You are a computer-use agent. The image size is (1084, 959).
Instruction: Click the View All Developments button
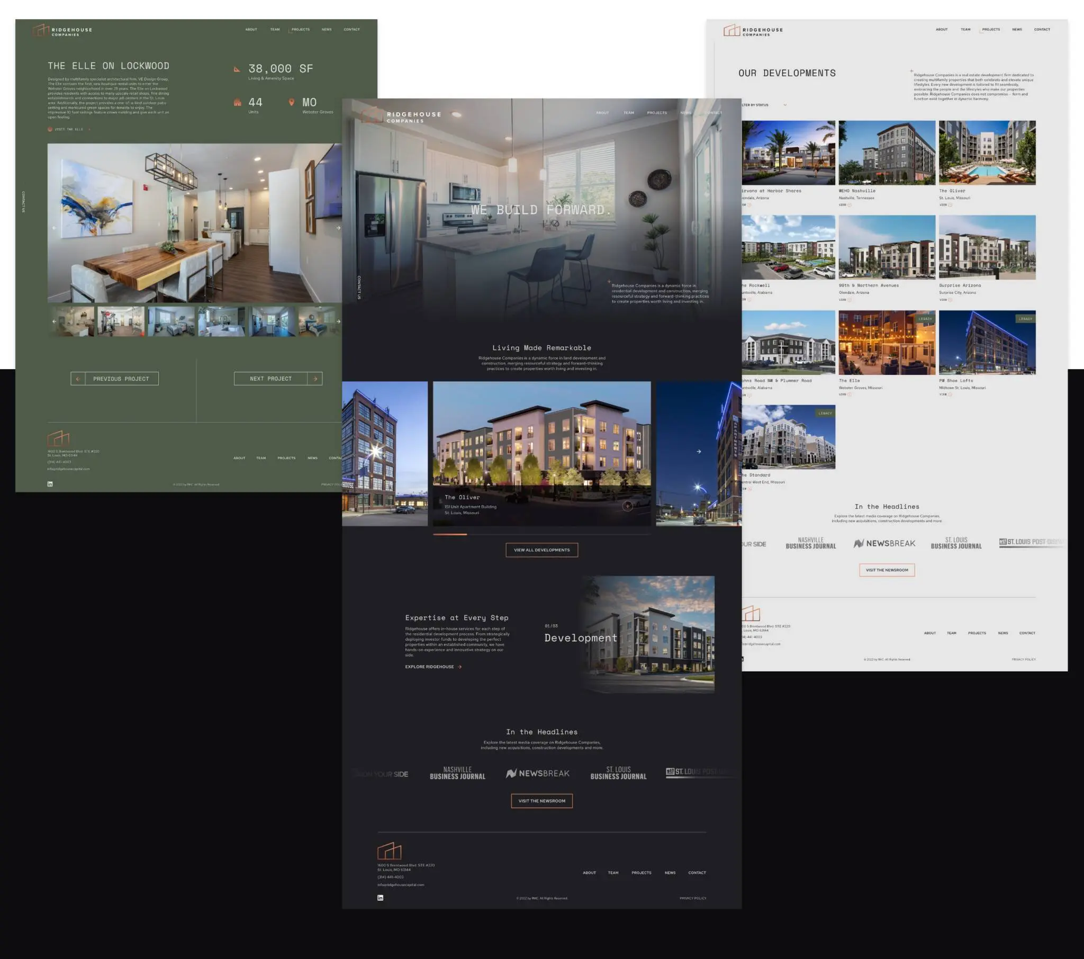coord(542,550)
